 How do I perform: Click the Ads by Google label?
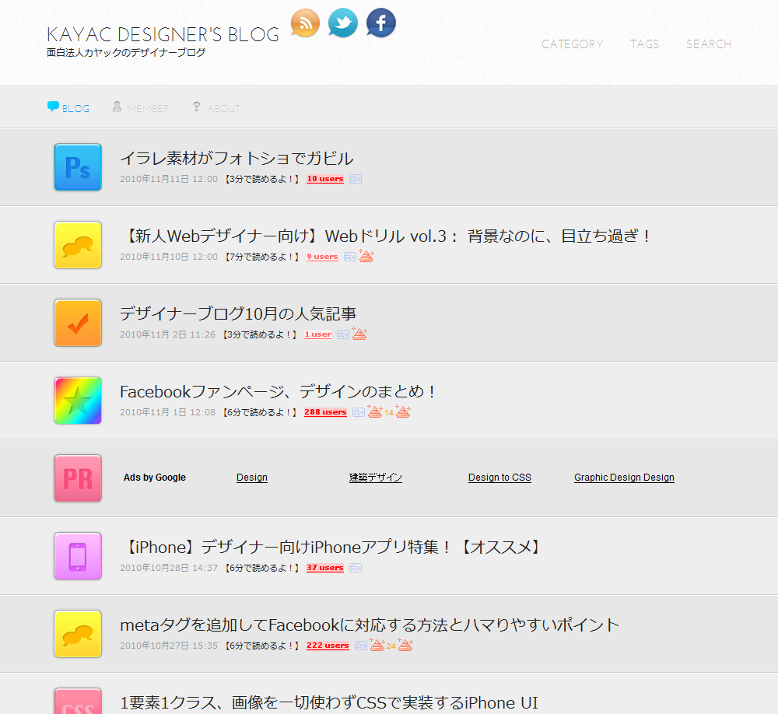click(154, 478)
